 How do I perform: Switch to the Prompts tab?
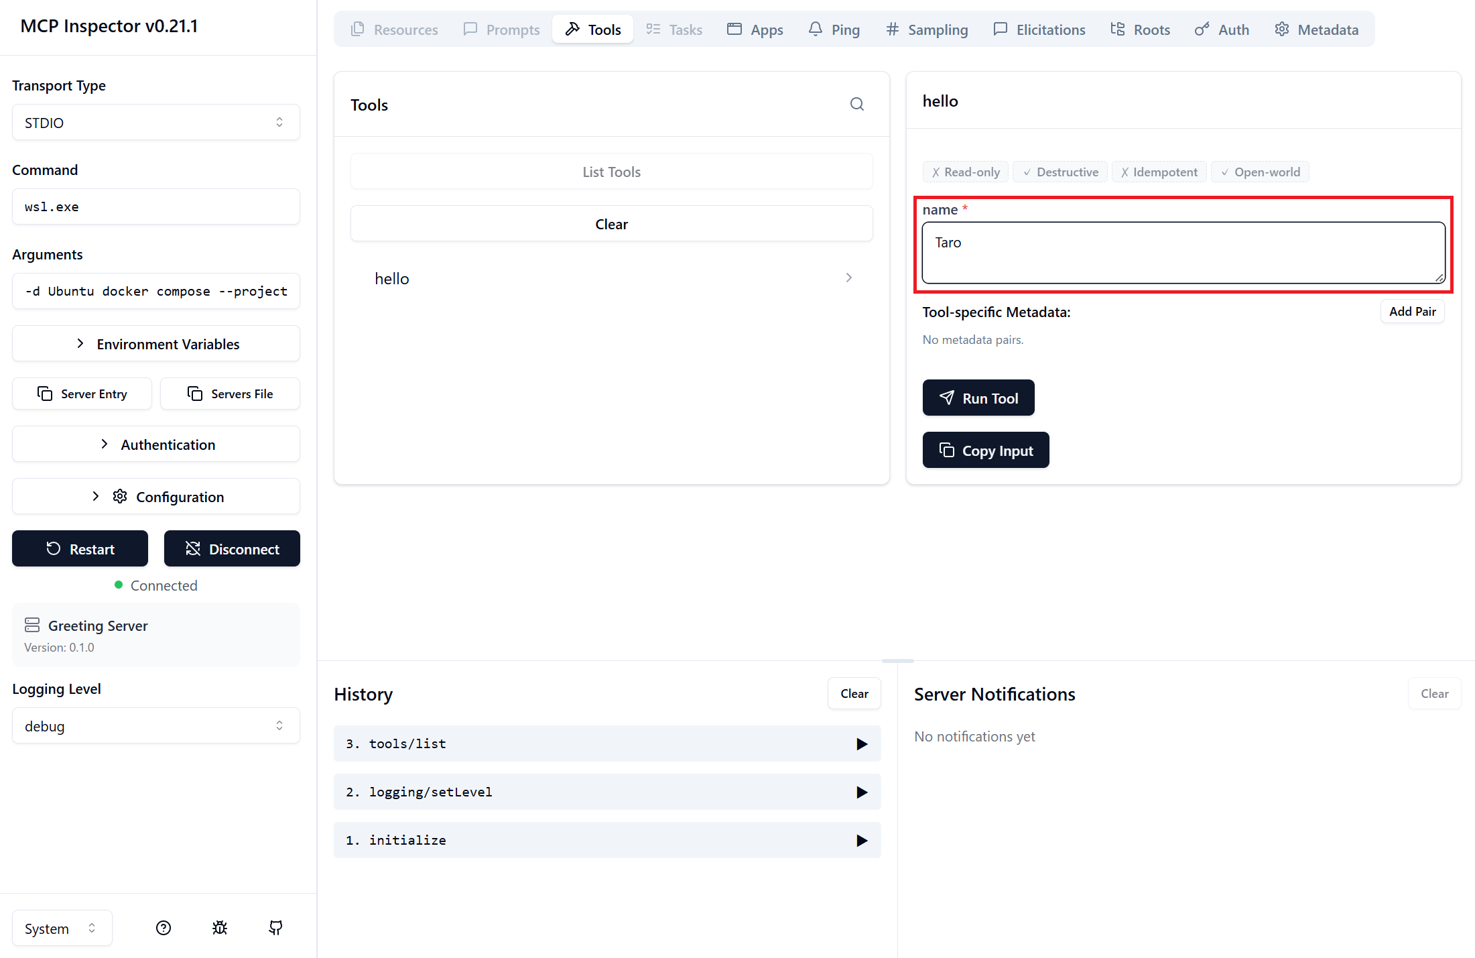pos(501,29)
